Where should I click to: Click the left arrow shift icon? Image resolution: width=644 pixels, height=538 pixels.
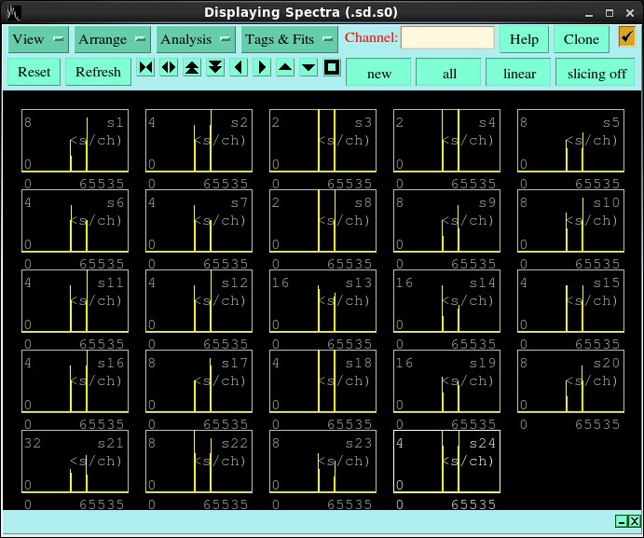(239, 67)
